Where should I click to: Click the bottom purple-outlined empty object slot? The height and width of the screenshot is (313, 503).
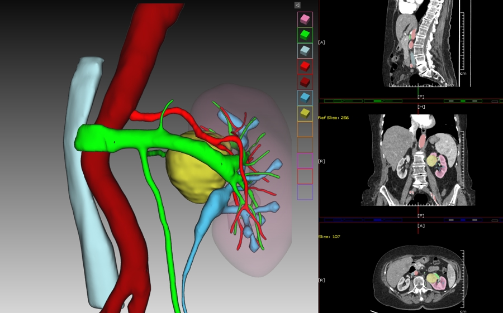click(305, 192)
